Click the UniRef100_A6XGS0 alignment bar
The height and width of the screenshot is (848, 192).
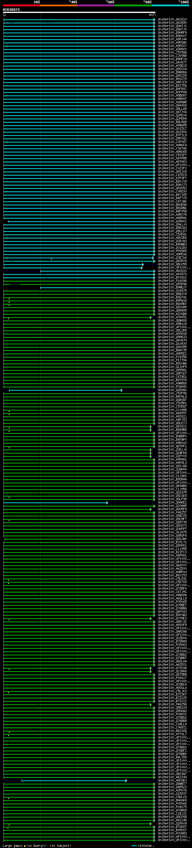click(x=98, y=271)
